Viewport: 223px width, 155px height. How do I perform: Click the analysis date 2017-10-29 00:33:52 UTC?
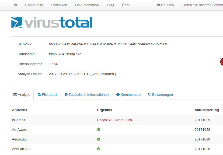(x=69, y=74)
